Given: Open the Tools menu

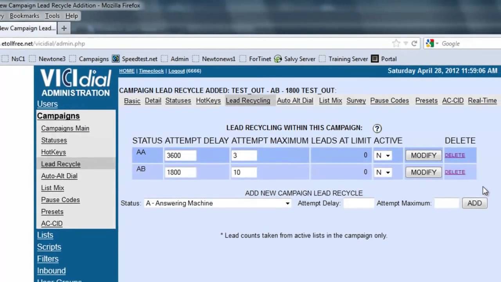Looking at the screenshot, I should [52, 16].
